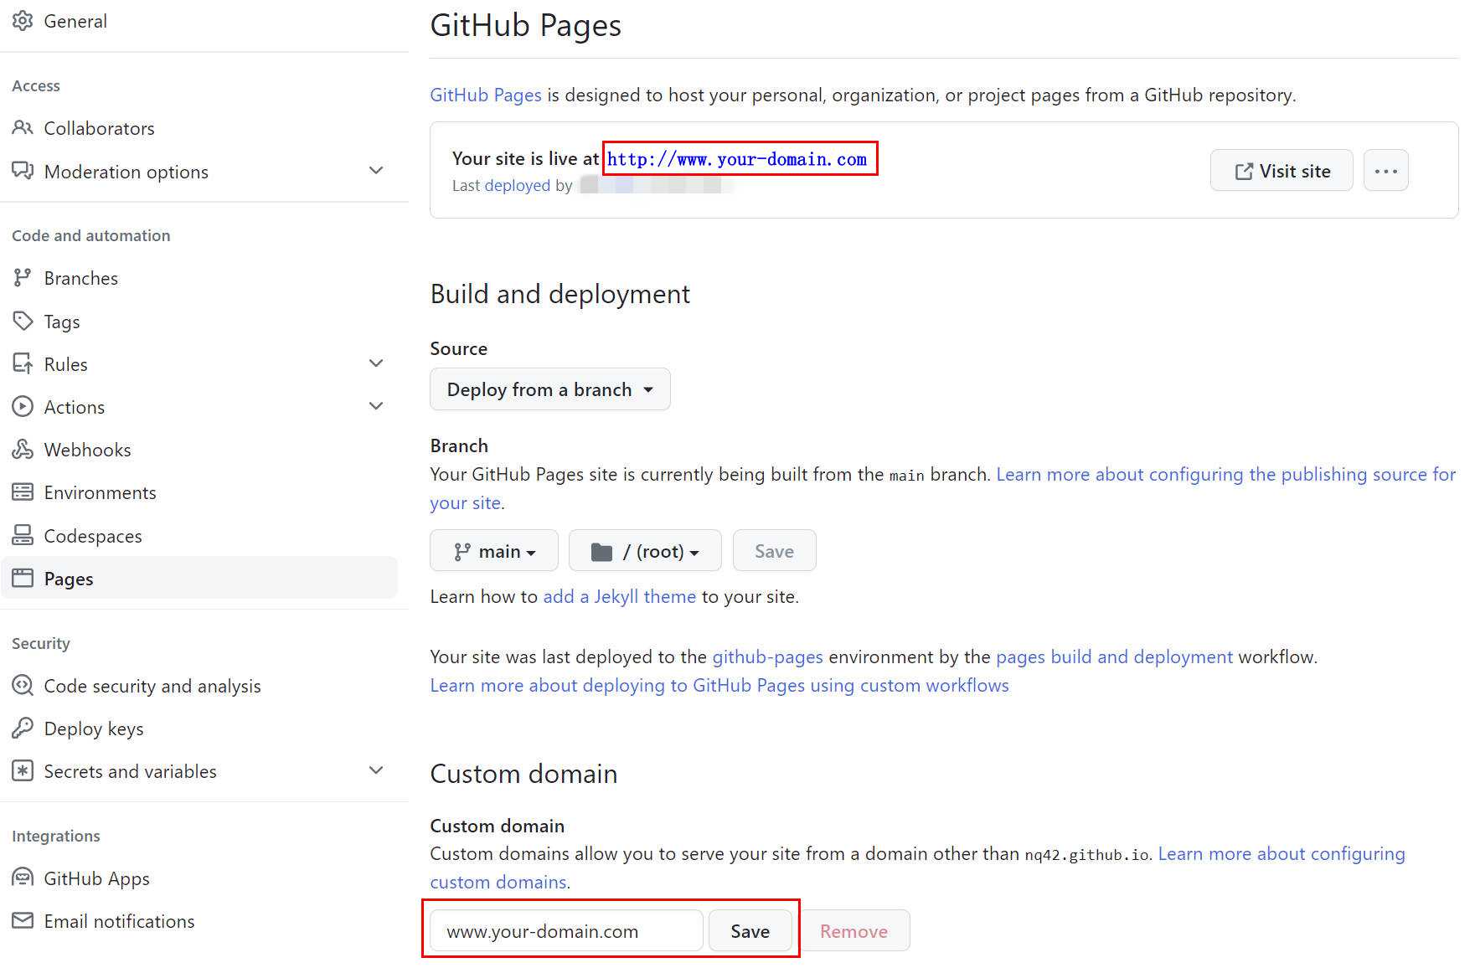
Task: Open the http://www.your-domain.com live site link
Action: click(737, 159)
